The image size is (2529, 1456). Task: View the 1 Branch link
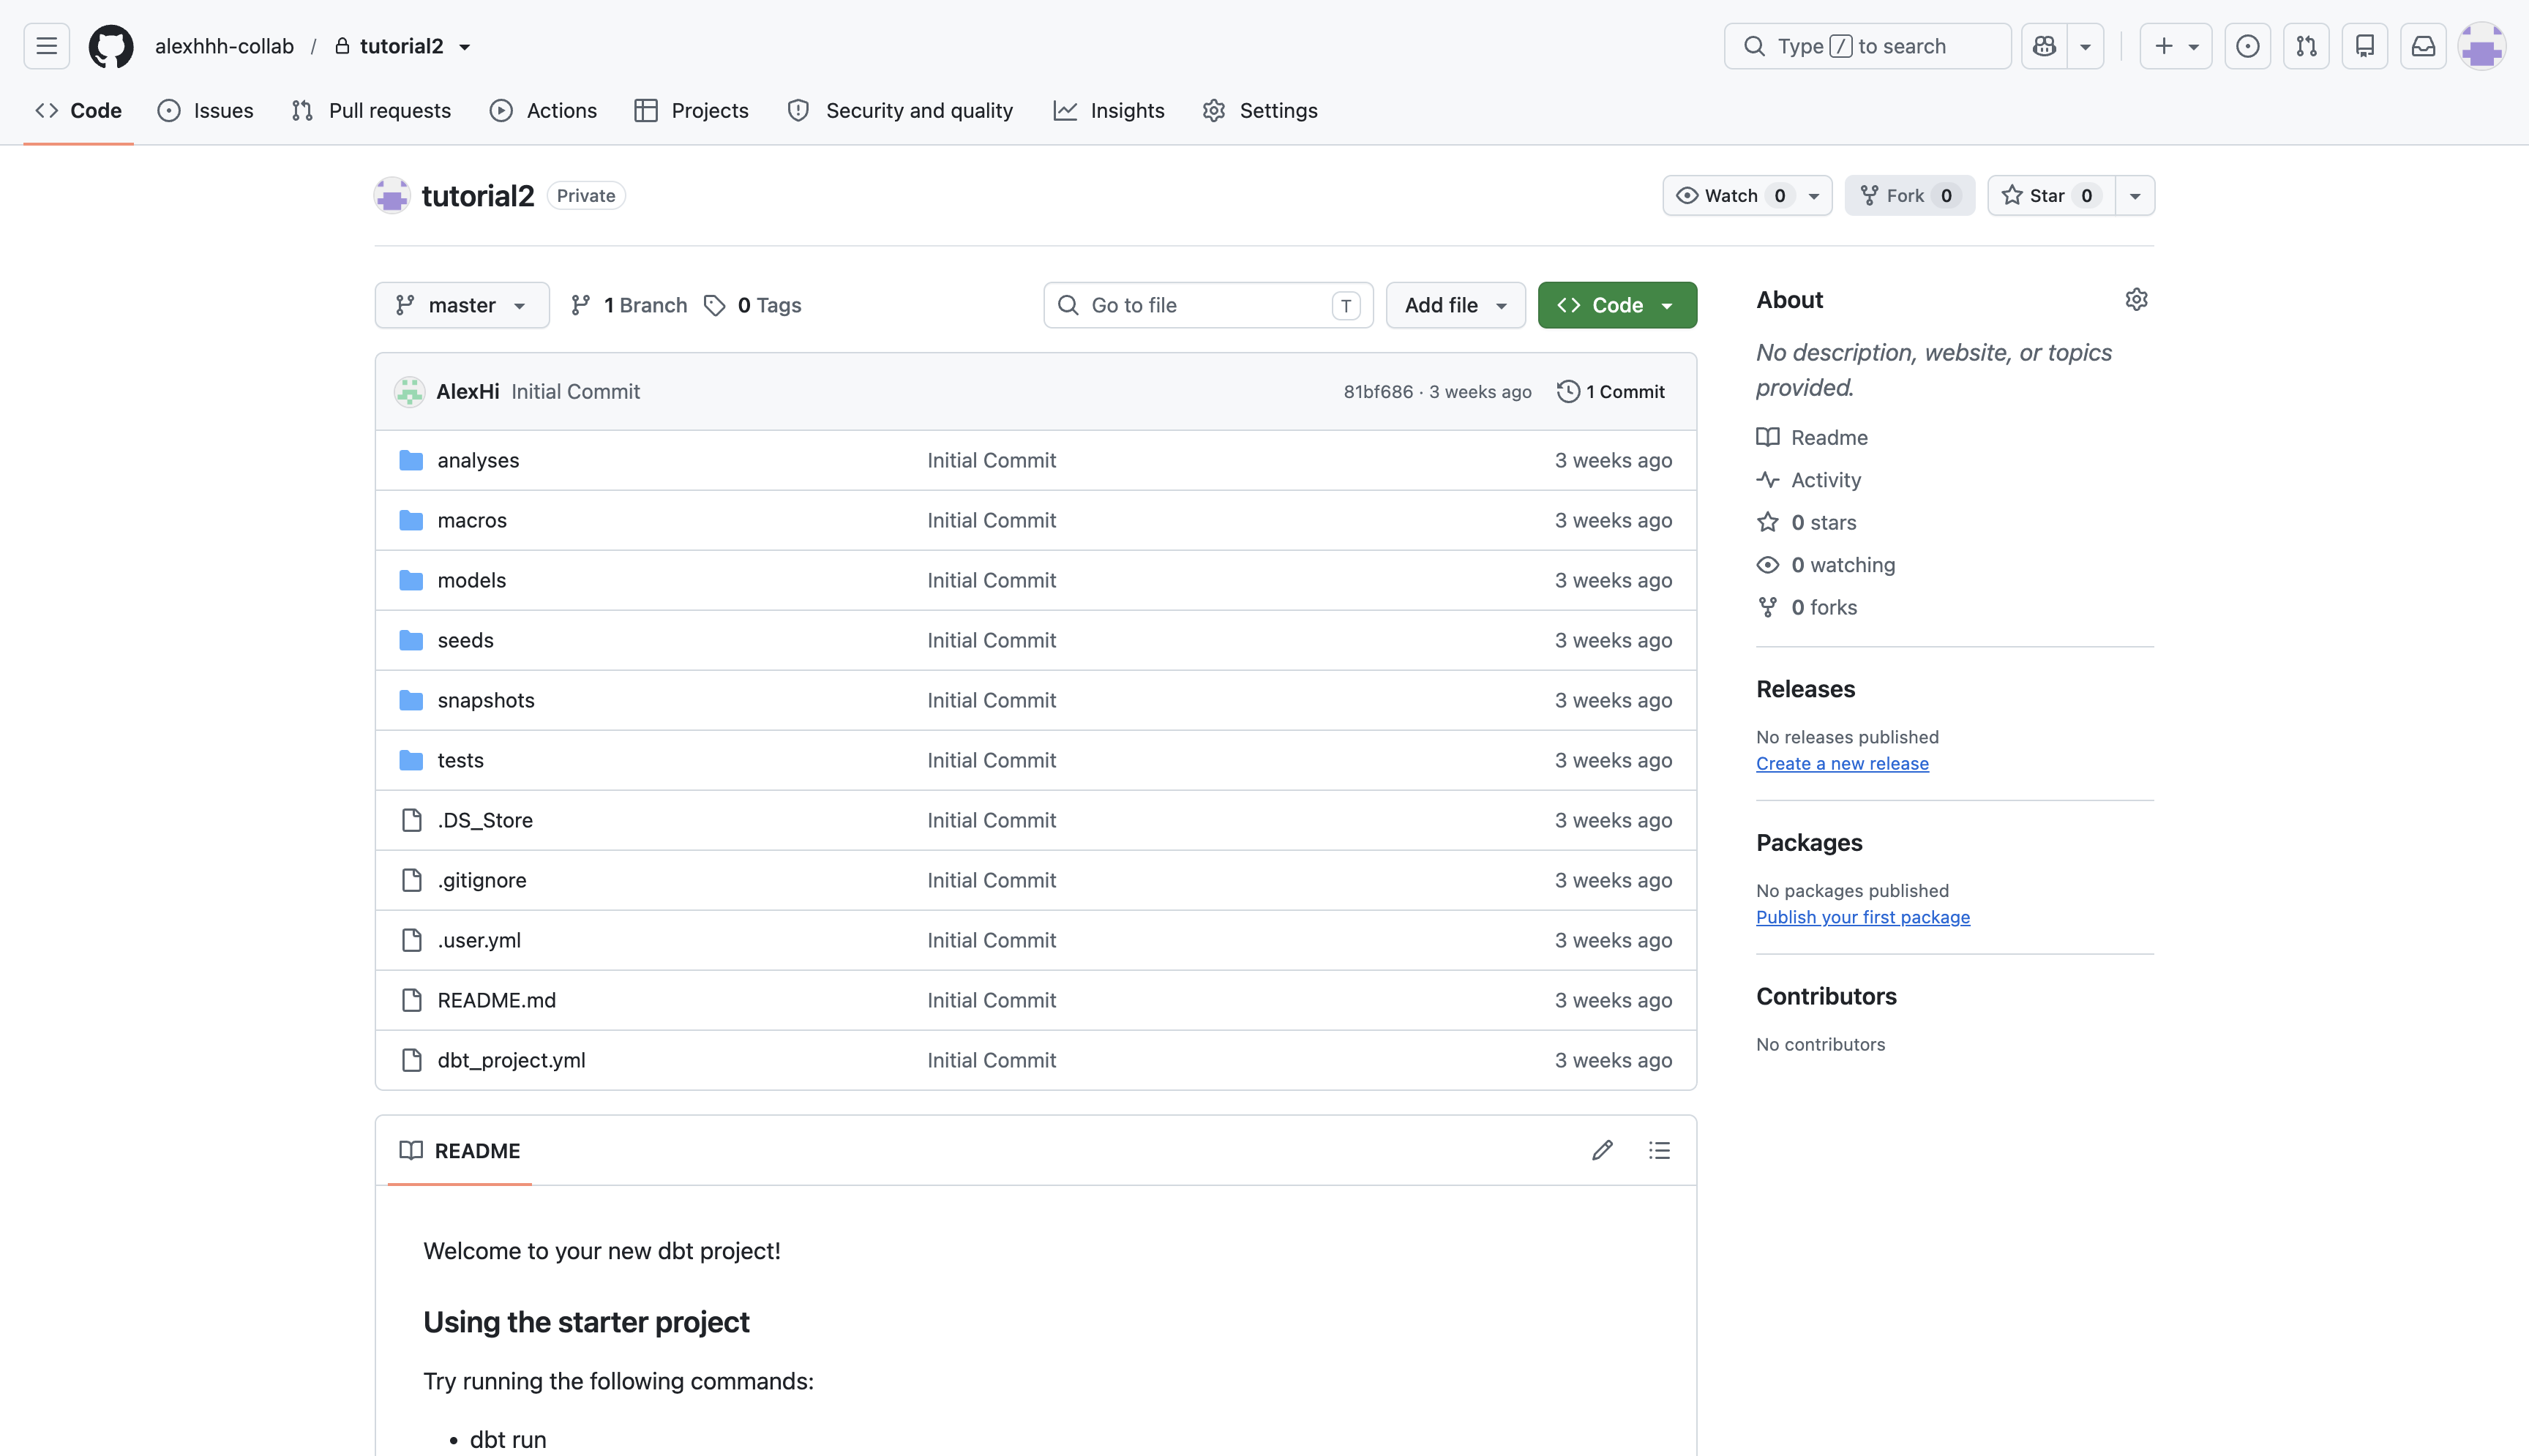click(629, 305)
